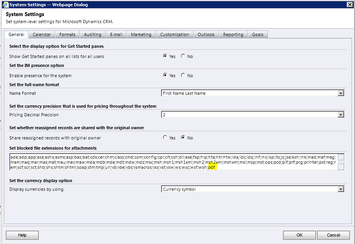The width and height of the screenshot is (355, 244).
Task: Switch to the Calendar tab
Action: point(42,34)
